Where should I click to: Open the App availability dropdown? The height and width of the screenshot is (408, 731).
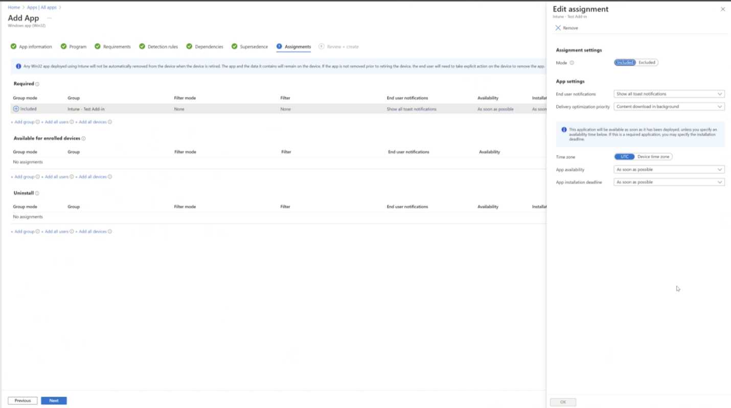point(669,170)
